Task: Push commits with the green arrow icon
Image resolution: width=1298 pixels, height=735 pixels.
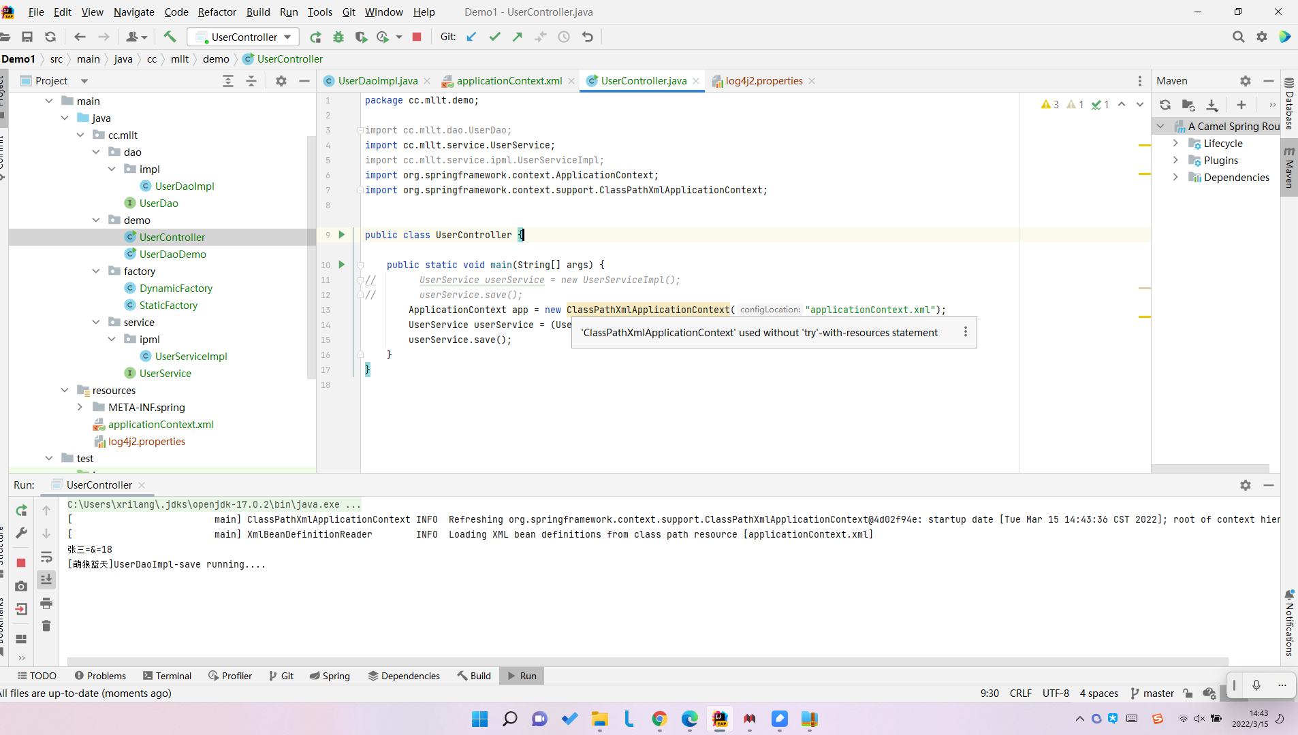Action: click(518, 37)
